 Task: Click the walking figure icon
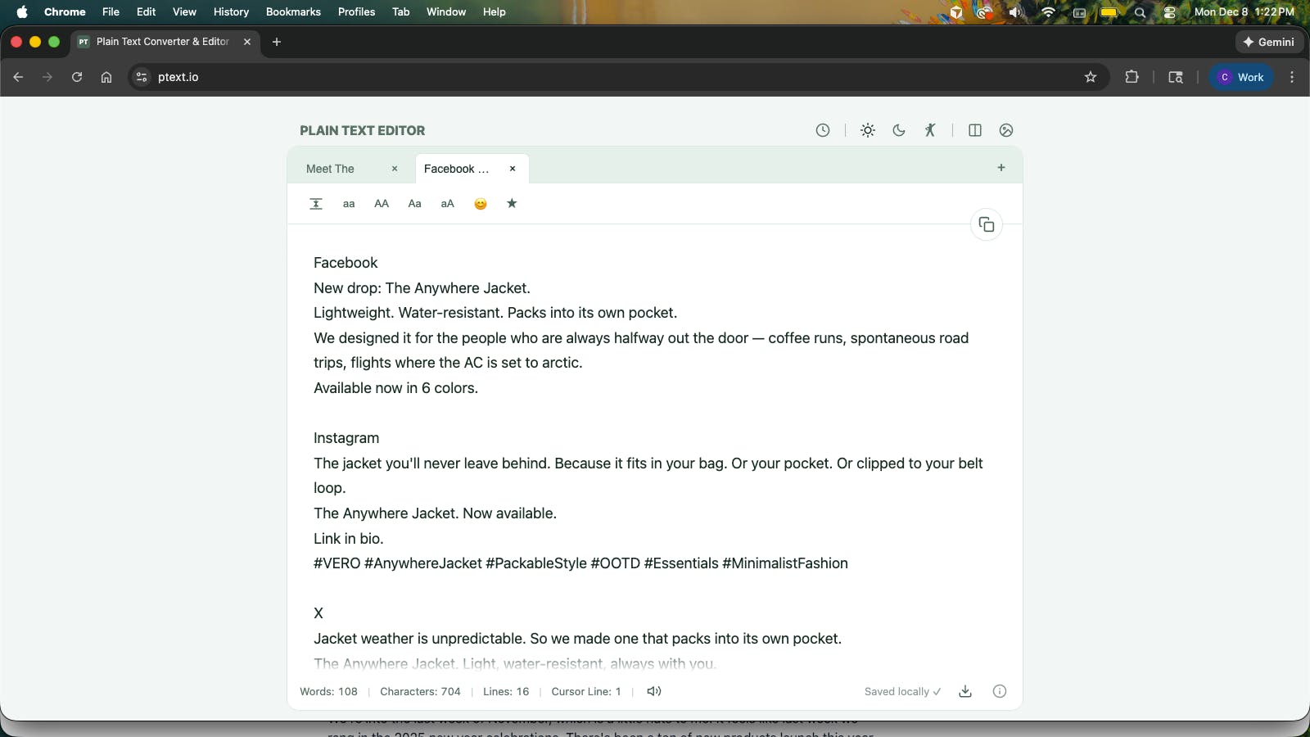point(930,130)
